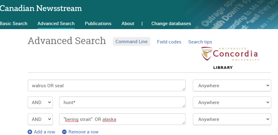Open the Field codes link
This screenshot has height=135, width=278.
point(169,42)
